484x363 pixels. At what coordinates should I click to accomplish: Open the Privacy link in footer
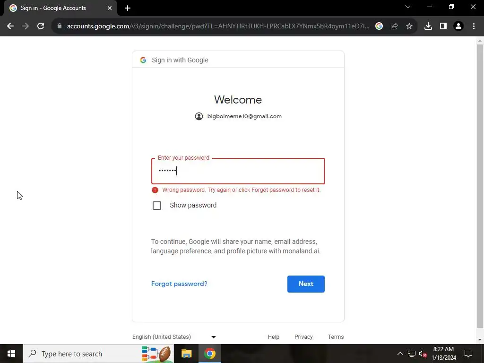pos(303,337)
